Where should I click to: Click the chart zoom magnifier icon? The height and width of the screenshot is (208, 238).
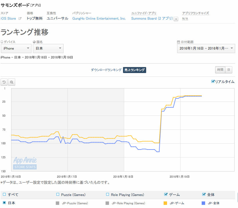11,82
